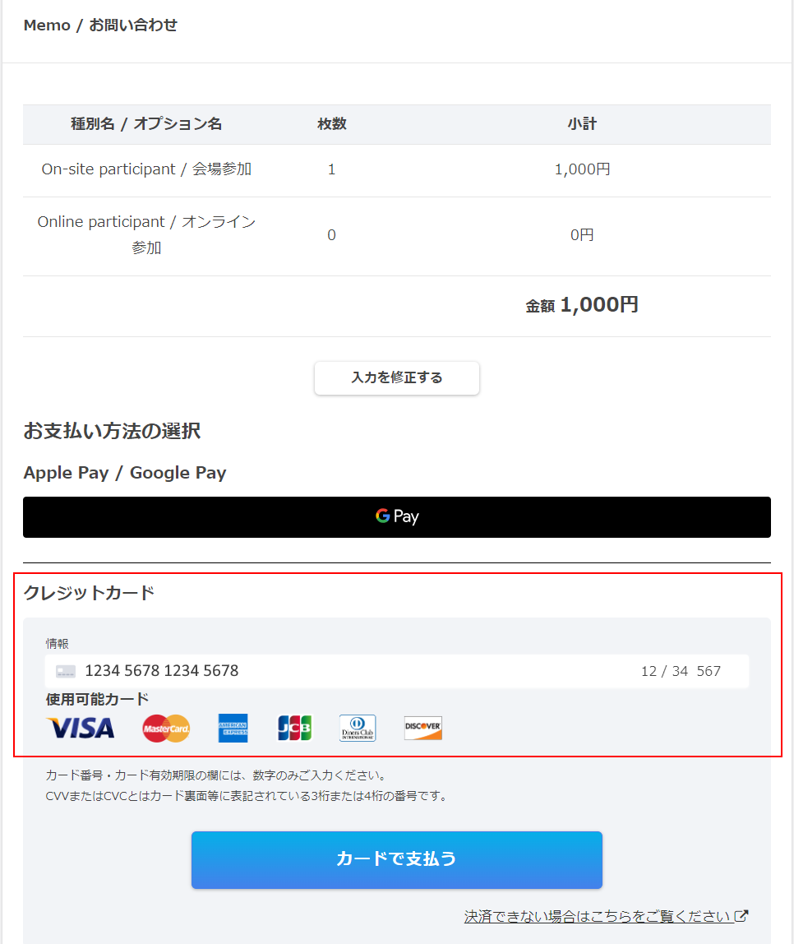Click the Diners Club logo
The width and height of the screenshot is (794, 944).
pyautogui.click(x=358, y=728)
